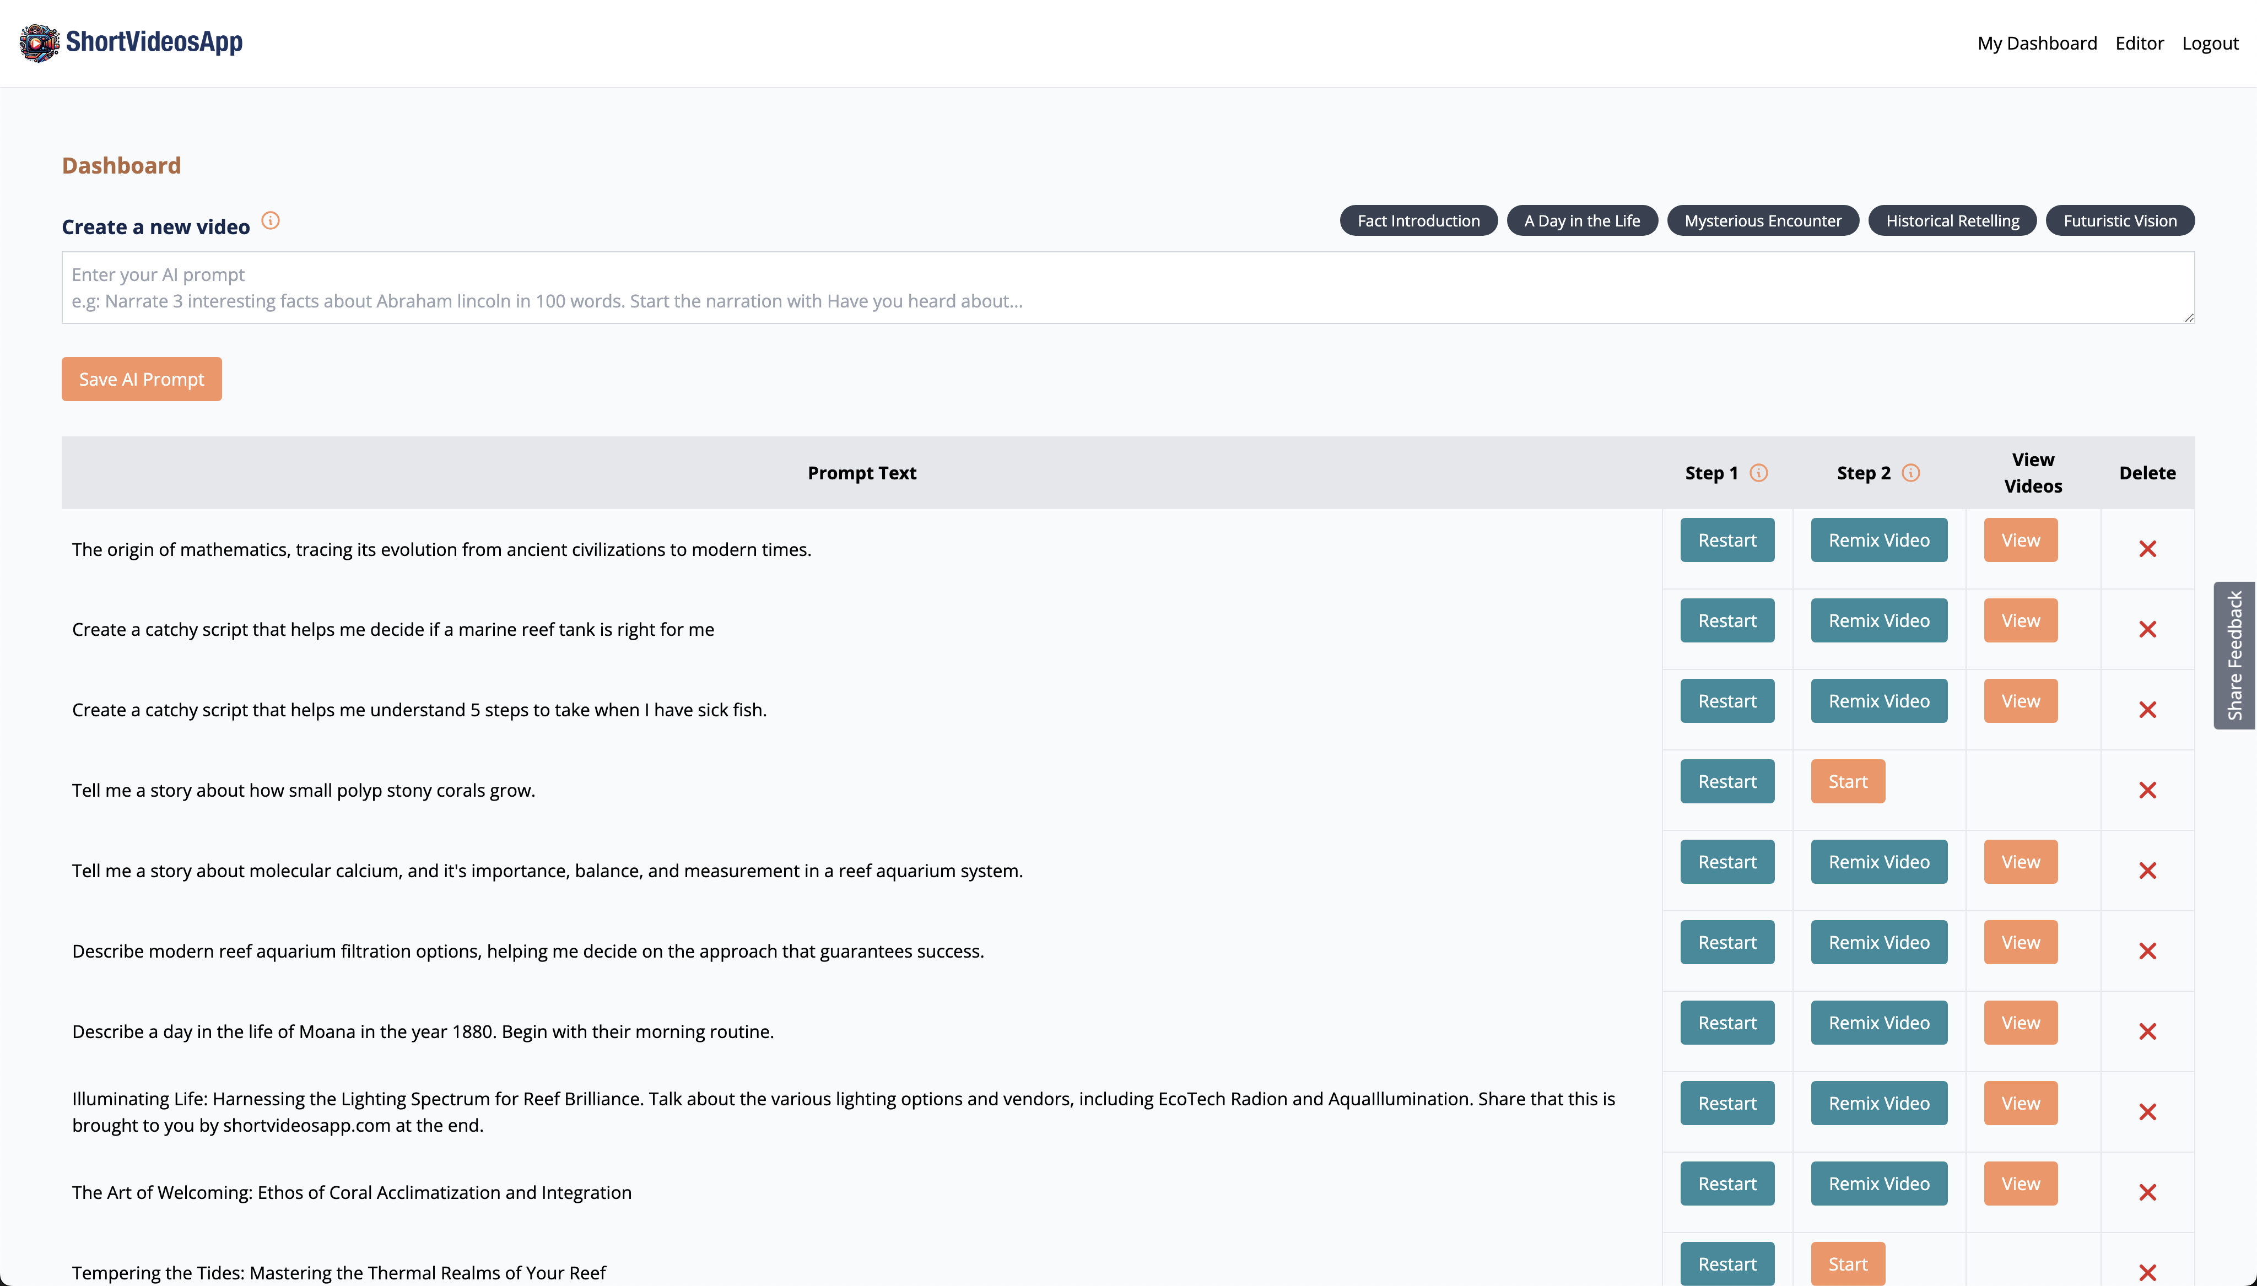This screenshot has height=1286, width=2257.
Task: Delete the polyp stony corals prompt
Action: click(2147, 791)
